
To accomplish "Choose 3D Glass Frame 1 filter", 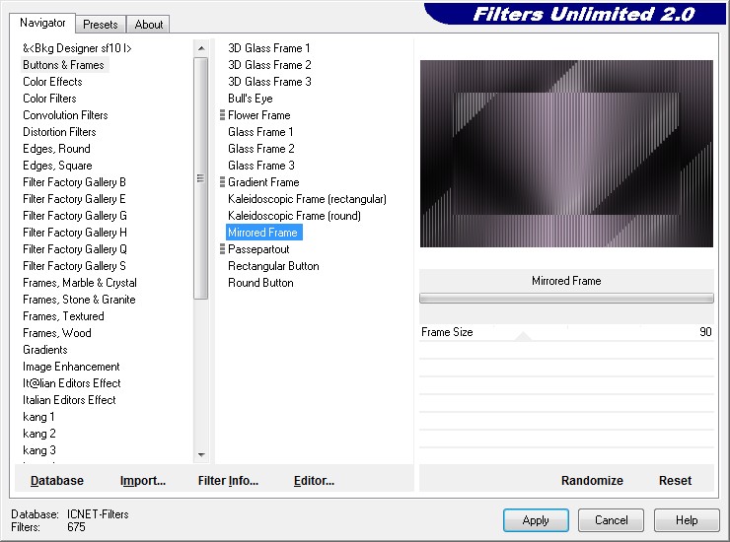I will [x=268, y=48].
